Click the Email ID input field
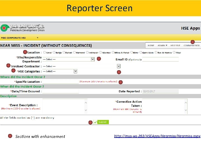This screenshot has height=151, width=201. point(160,59)
